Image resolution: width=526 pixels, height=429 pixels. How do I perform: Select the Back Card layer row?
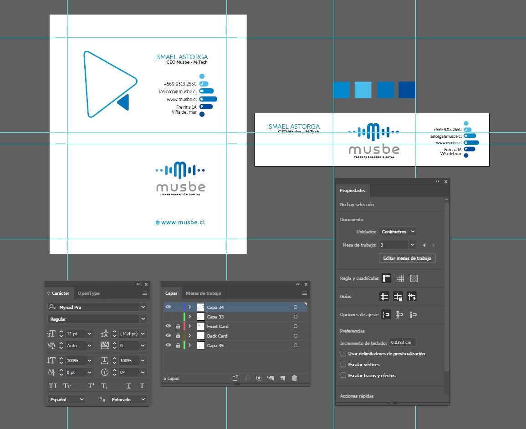pos(235,336)
